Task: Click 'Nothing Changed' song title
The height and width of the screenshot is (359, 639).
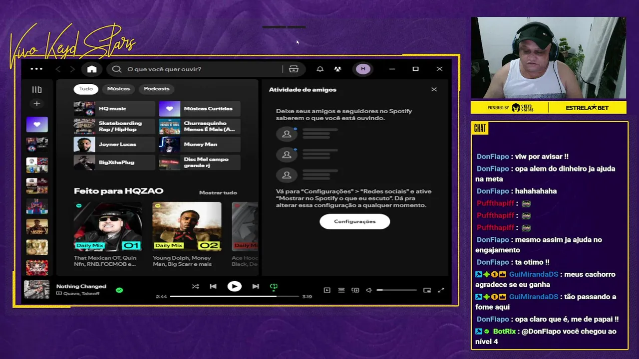Action: click(81, 286)
